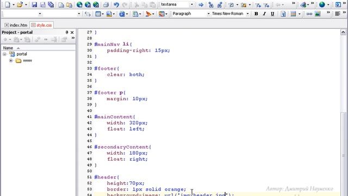Select the portal project item
Viewport: 348px width, 196px height.
pos(22,54)
